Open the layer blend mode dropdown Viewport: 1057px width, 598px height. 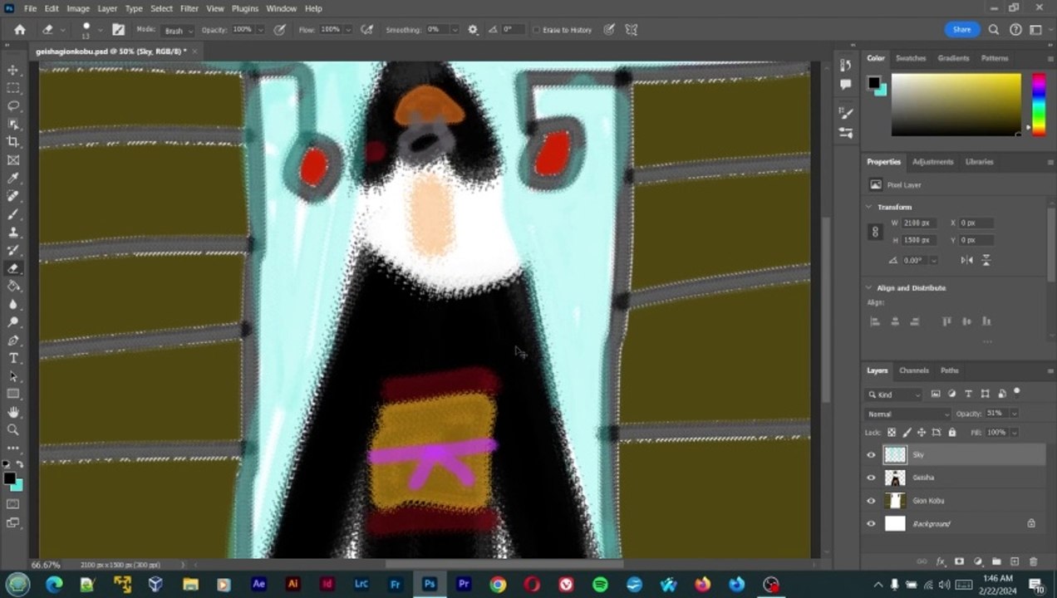pyautogui.click(x=907, y=414)
